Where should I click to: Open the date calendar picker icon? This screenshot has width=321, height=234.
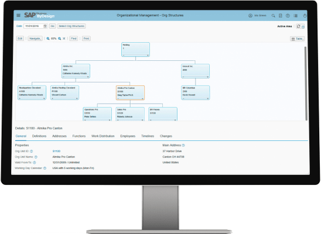(45, 26)
